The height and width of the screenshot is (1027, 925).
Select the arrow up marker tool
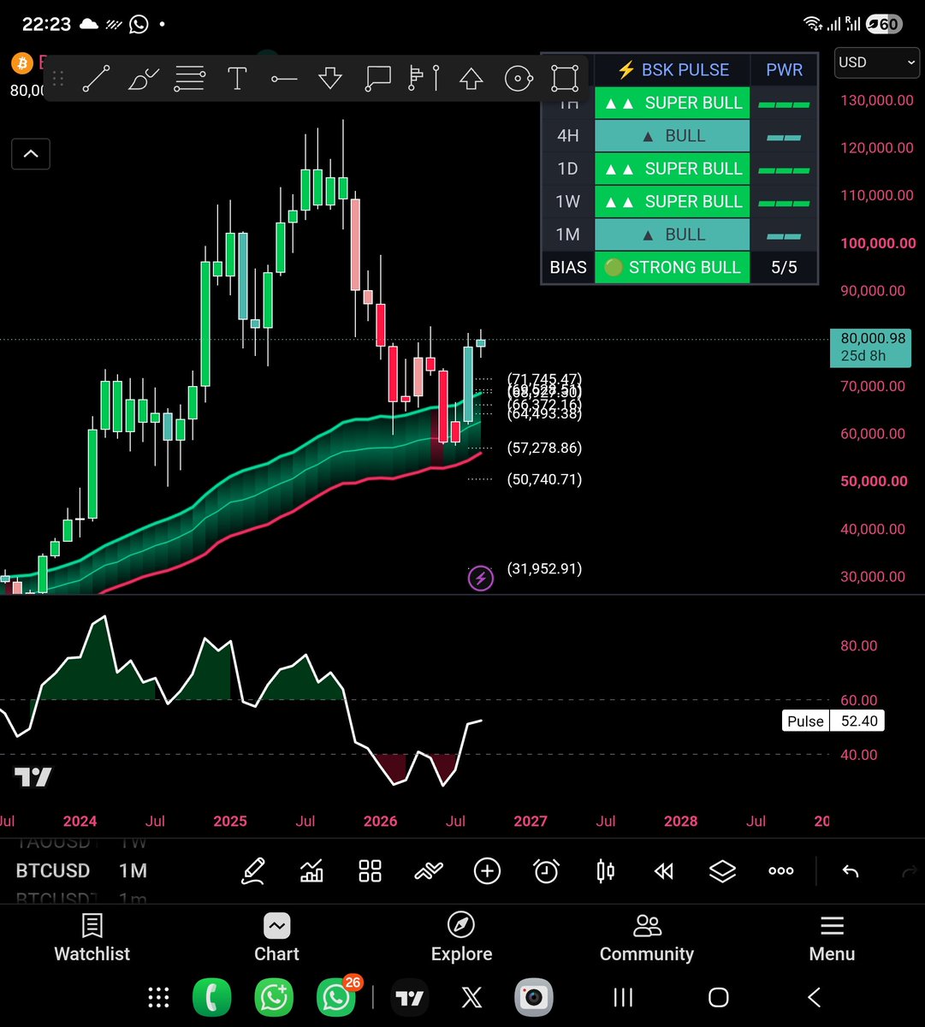471,79
